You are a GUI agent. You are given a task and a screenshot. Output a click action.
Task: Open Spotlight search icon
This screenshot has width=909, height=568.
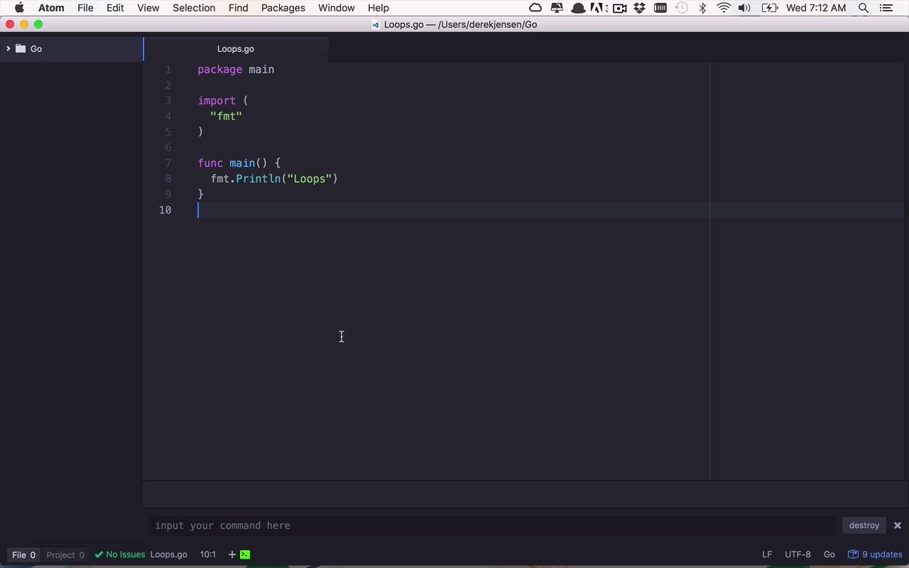tap(864, 8)
